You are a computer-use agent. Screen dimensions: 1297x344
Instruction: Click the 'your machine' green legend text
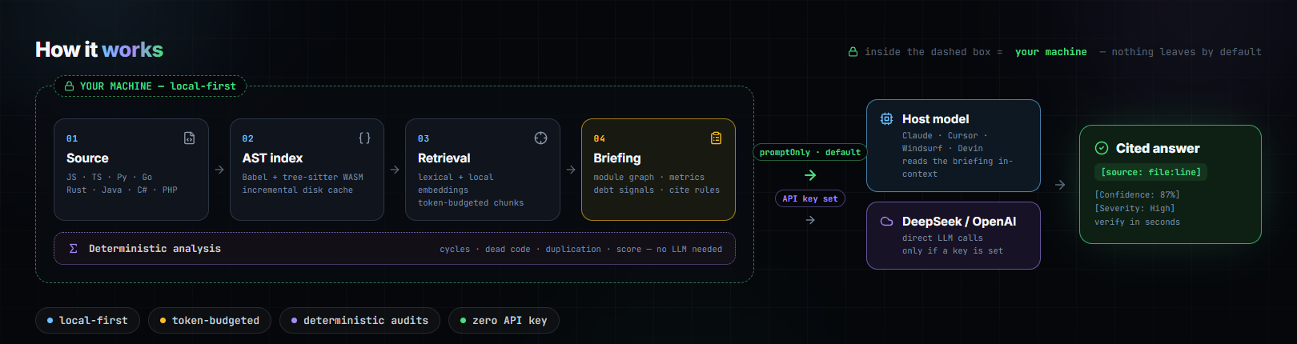(x=1051, y=52)
